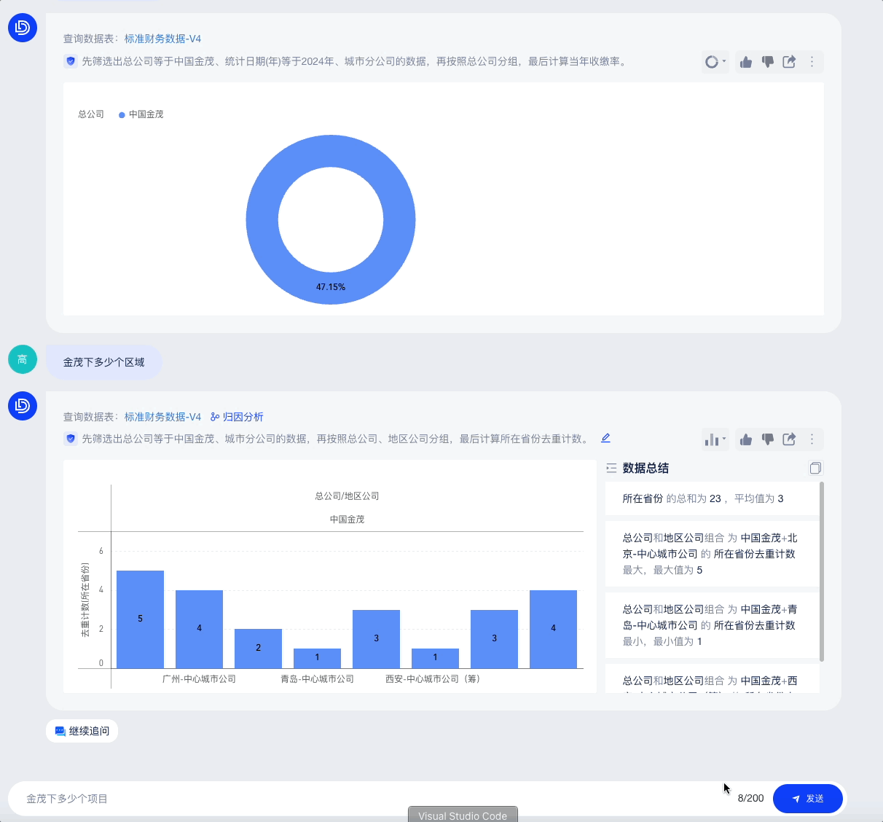Click the 数据总结 list icon

612,468
